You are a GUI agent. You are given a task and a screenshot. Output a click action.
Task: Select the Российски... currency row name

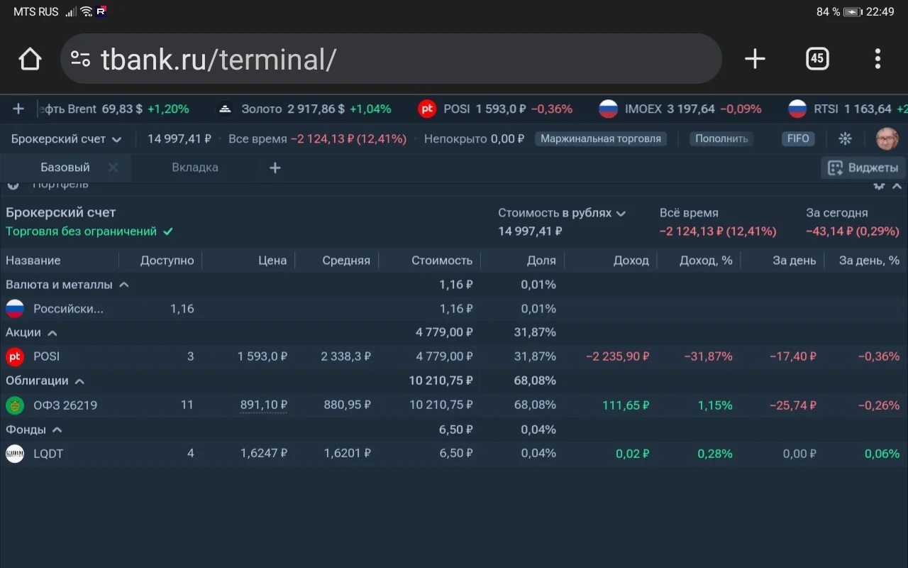pyautogui.click(x=69, y=309)
